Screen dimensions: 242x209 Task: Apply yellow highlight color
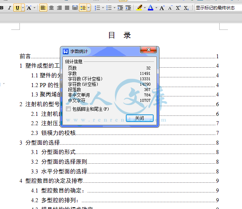pos(139,8)
